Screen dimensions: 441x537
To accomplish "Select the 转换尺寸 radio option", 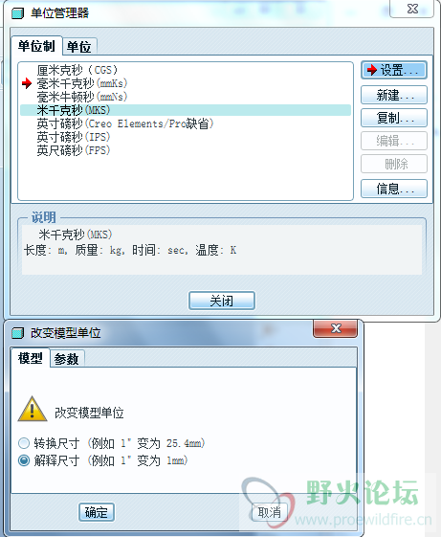I will pos(24,443).
